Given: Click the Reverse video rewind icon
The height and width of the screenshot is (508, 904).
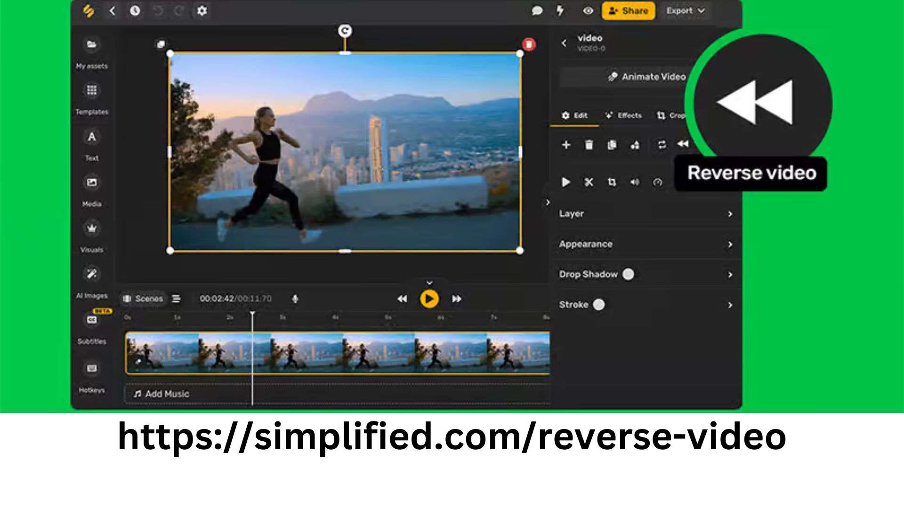Looking at the screenshot, I should [x=683, y=144].
